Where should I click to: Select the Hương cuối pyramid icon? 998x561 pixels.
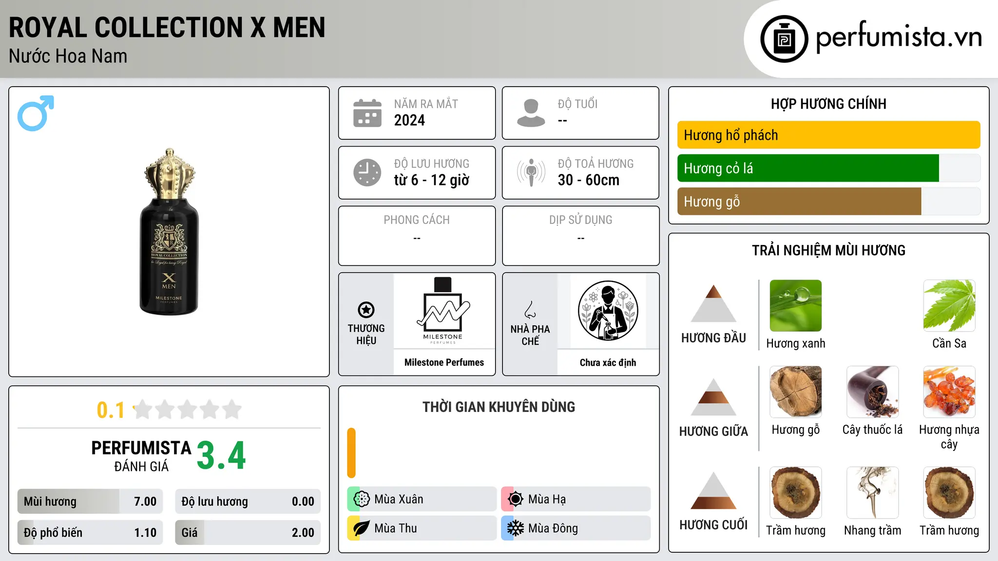click(713, 490)
